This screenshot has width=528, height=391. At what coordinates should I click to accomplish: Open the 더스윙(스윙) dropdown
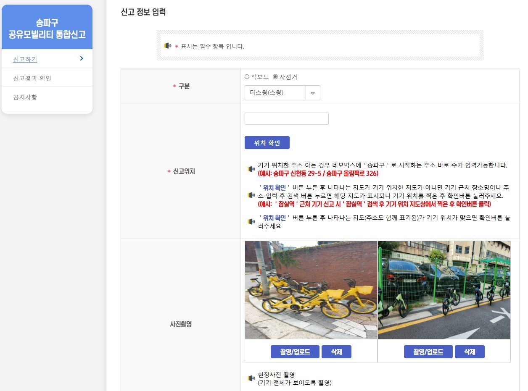point(282,93)
